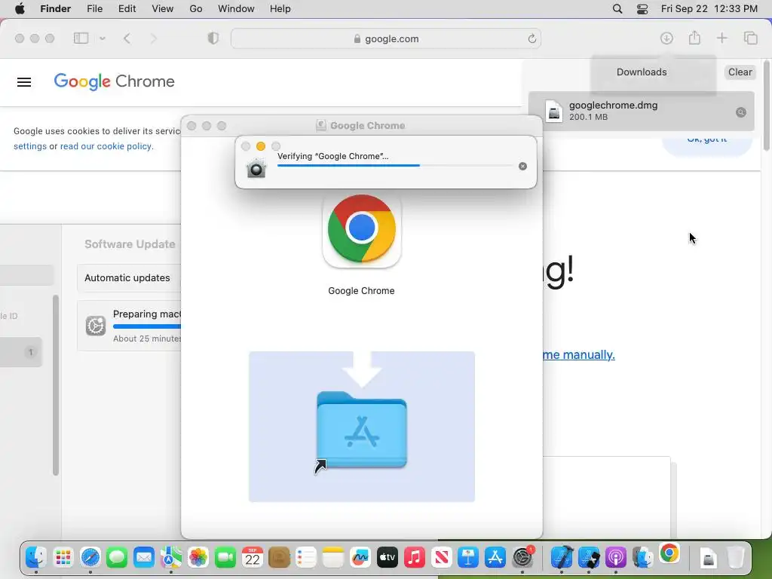Open Music from the Dock
The image size is (772, 579).
[x=414, y=557]
